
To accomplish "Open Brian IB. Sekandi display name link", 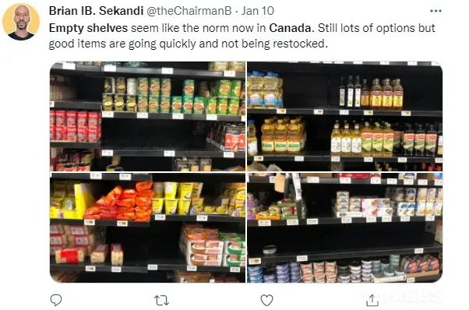I will click(96, 11).
